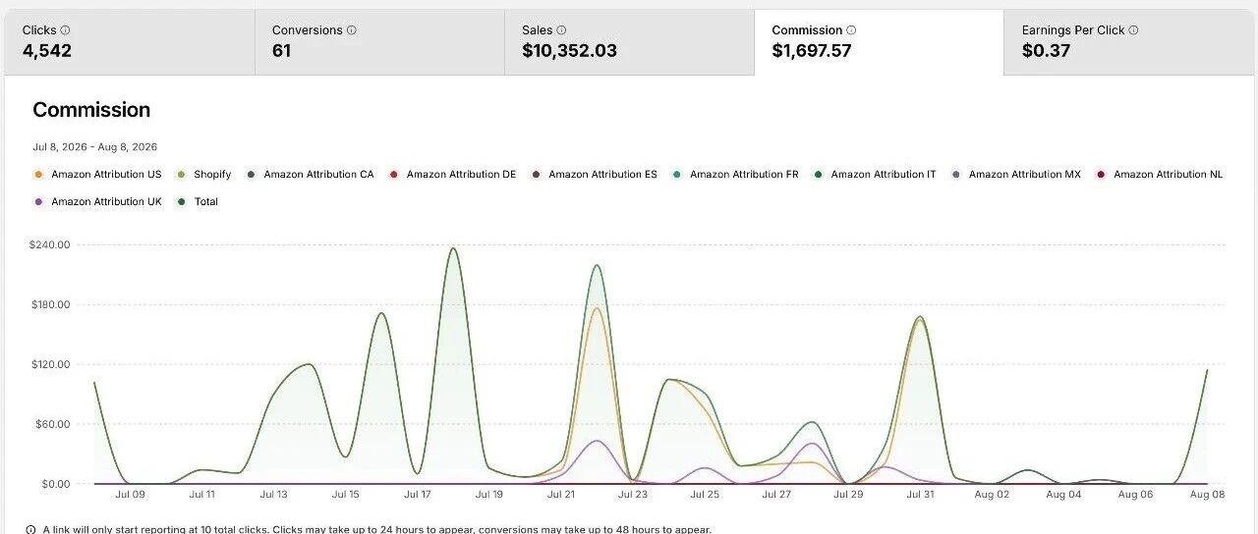Click the Earnings Per Click info icon
Screen dimensions: 1258x534
pyautogui.click(x=1133, y=30)
